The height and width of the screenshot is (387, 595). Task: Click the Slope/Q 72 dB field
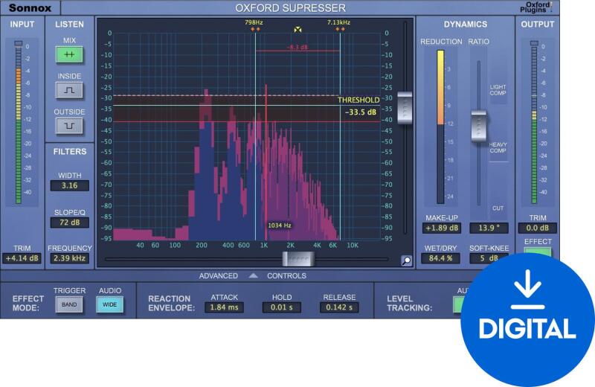[70, 223]
